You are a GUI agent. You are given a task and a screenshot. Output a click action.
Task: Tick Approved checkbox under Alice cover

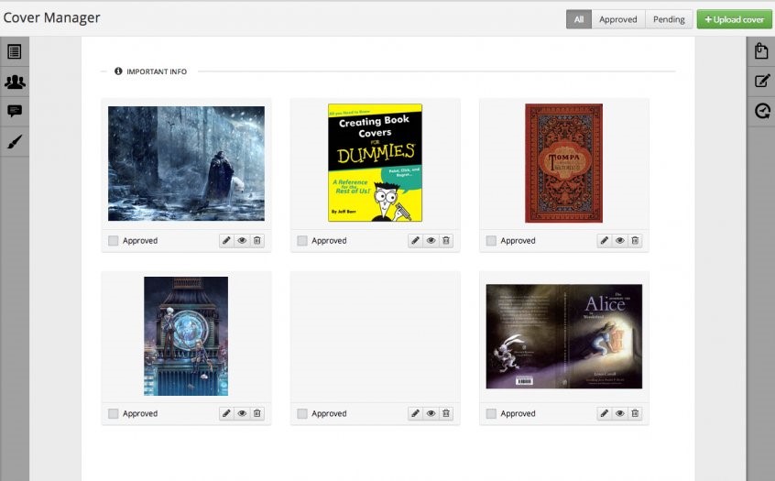coord(491,413)
